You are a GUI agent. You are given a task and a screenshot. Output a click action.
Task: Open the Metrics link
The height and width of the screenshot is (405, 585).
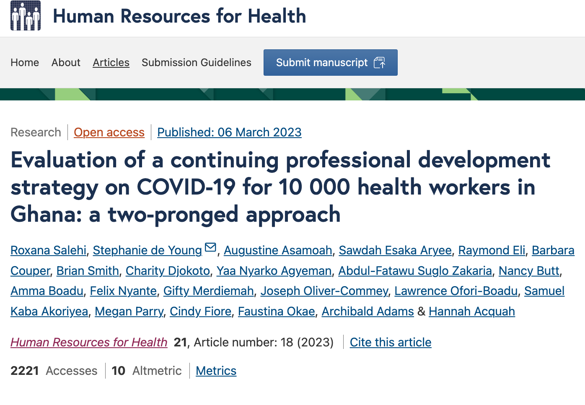[x=216, y=371]
